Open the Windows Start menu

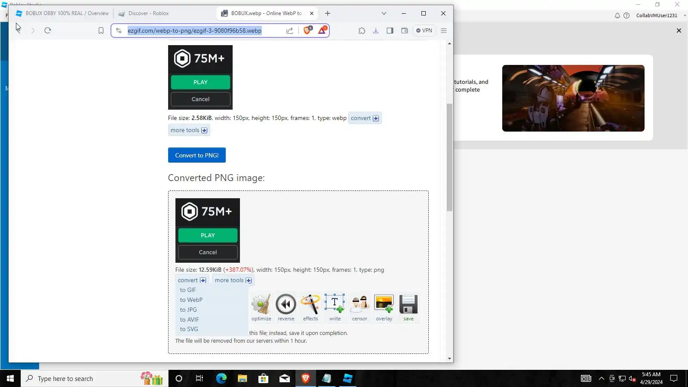click(10, 378)
